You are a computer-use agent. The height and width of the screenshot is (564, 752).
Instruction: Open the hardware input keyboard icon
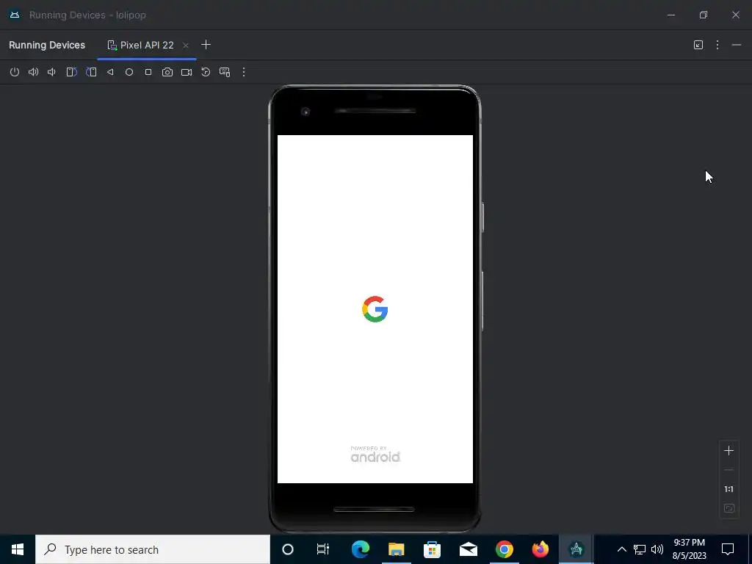coord(225,72)
